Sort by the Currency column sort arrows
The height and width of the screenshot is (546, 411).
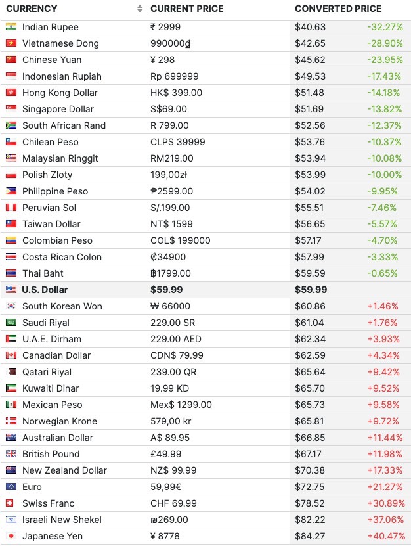click(140, 9)
